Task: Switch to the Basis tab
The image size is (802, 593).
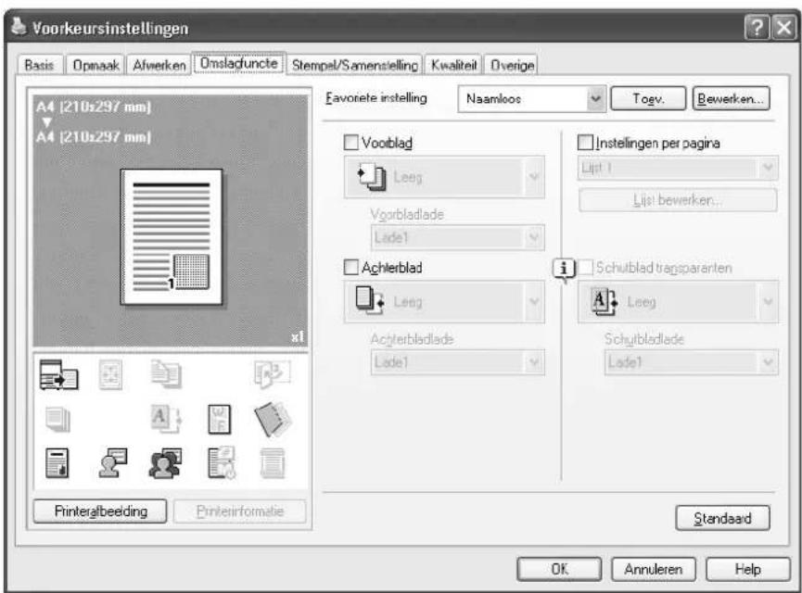Action: 39,66
